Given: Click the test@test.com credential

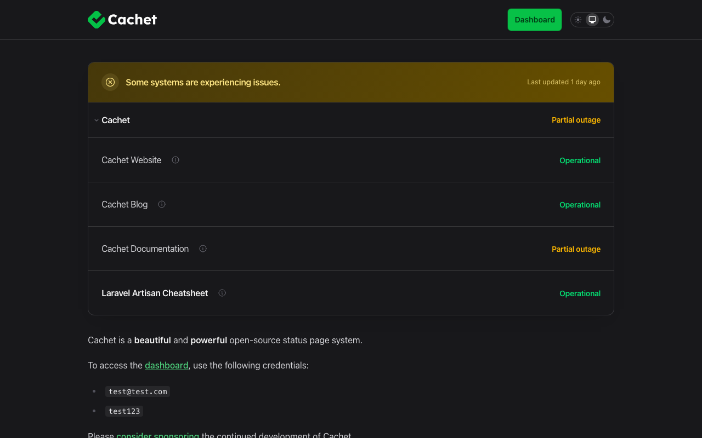Looking at the screenshot, I should click(138, 391).
